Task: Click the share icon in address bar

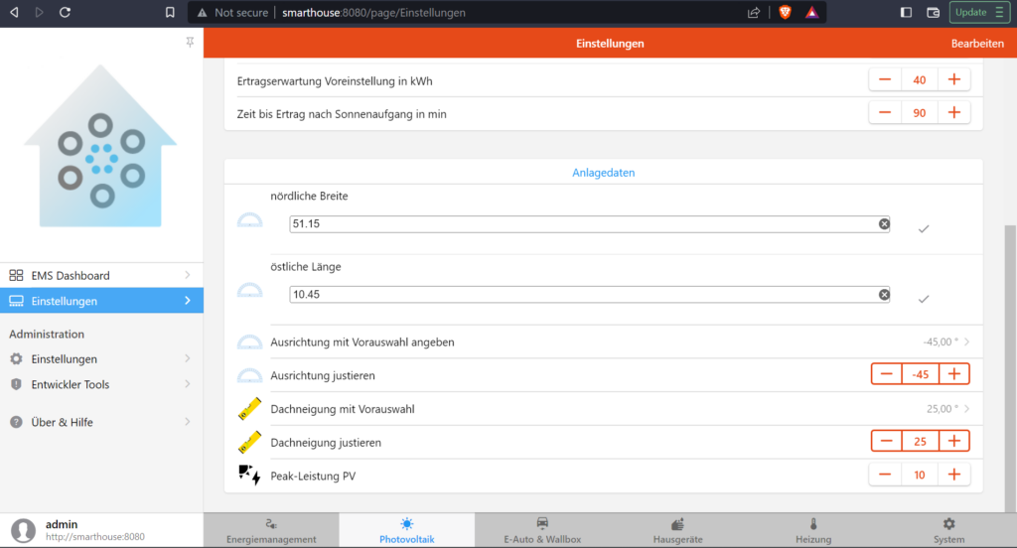Action: [x=754, y=13]
